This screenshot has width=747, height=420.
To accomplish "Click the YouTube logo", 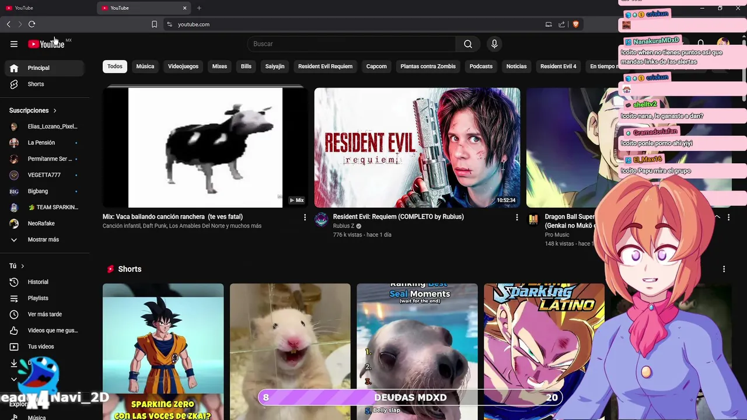I will 46,44.
